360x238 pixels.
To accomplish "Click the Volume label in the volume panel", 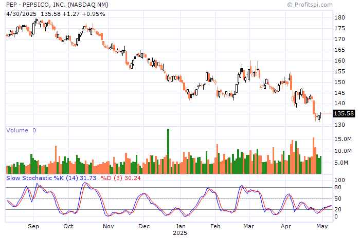I will click(x=17, y=130).
